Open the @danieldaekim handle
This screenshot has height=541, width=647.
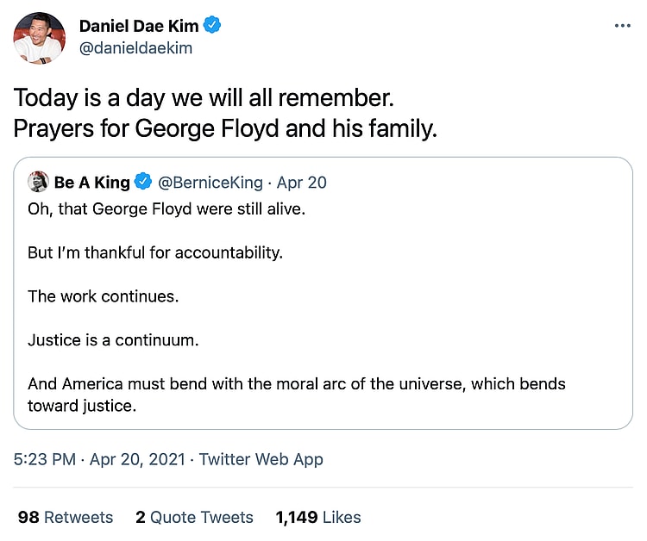coord(135,48)
